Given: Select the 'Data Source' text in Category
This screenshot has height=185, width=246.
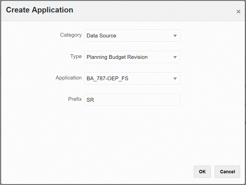Looking at the screenshot, I should click(x=101, y=36).
